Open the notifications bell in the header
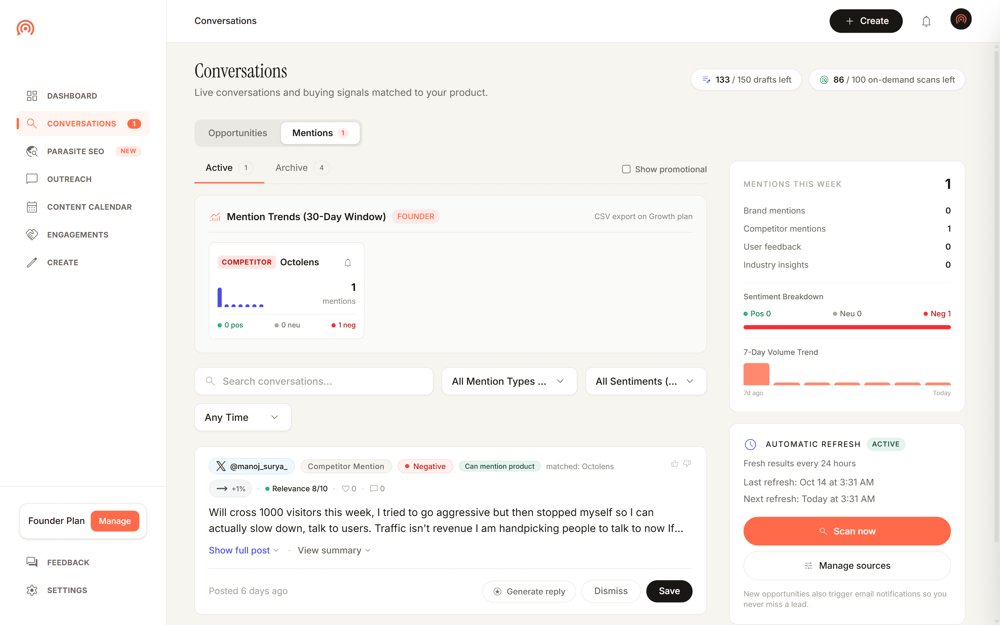This screenshot has height=625, width=1000. click(926, 21)
